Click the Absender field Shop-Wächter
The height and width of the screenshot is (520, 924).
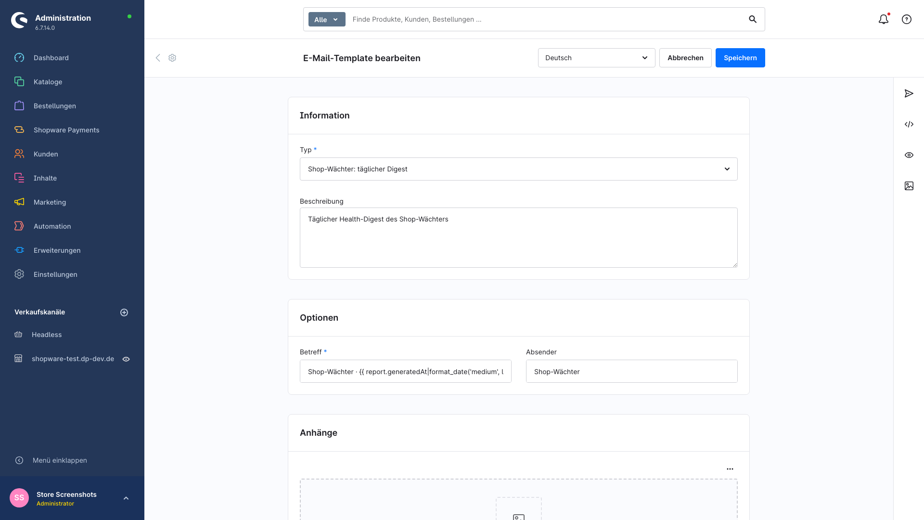pyautogui.click(x=632, y=371)
